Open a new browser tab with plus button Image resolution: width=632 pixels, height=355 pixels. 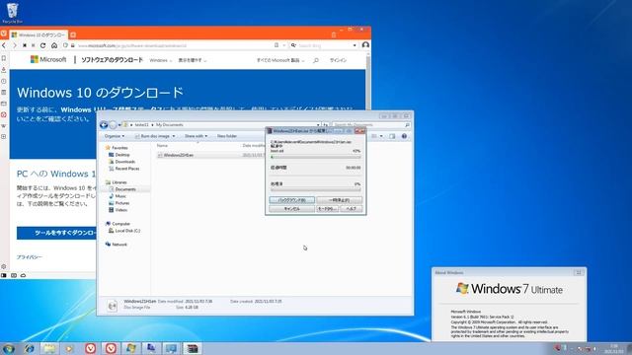pyautogui.click(x=73, y=35)
